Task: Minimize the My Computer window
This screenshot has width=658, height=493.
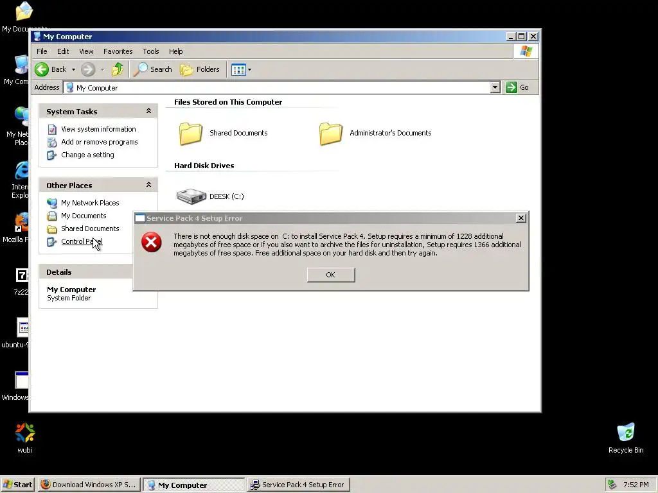Action: click(511, 37)
